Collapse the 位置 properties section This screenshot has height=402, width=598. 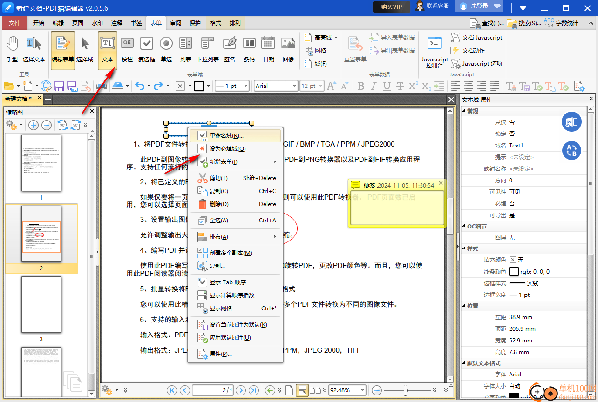pos(464,306)
